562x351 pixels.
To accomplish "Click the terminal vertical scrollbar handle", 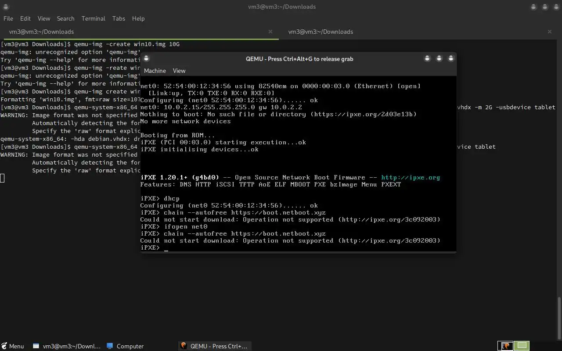I will click(x=559, y=318).
